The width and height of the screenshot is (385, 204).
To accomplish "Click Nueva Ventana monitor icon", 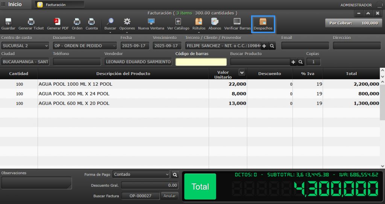I will point(151,22).
